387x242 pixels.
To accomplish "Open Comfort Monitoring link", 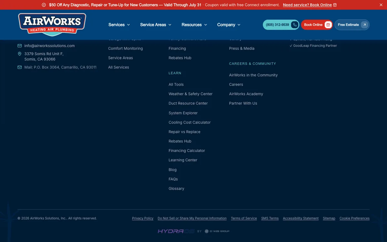I will pyautogui.click(x=125, y=48).
